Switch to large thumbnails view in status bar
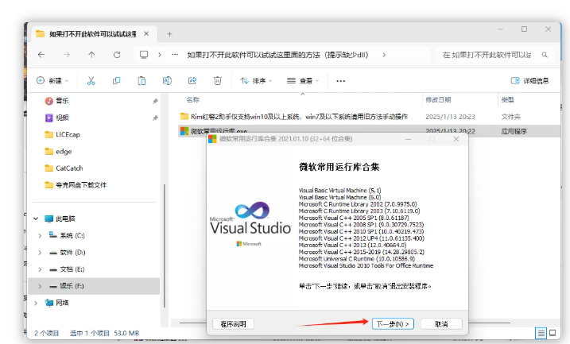570x344 pixels. [x=553, y=333]
